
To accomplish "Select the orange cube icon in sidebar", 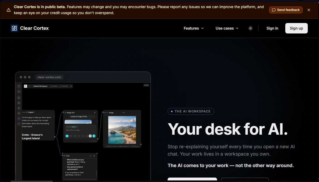I will click(x=19, y=113).
